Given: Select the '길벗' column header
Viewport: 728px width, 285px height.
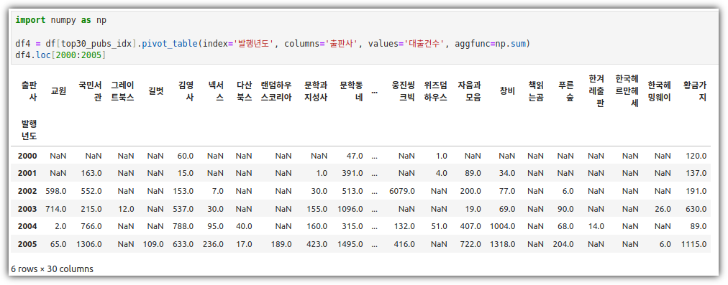Looking at the screenshot, I should pyautogui.click(x=155, y=91).
